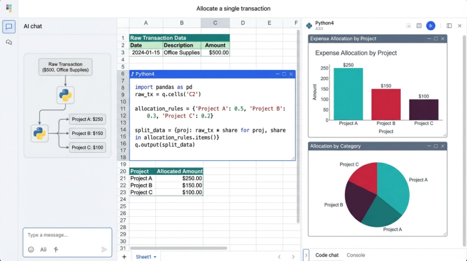The width and height of the screenshot is (467, 261).
Task: Click the Date column header cell
Action: (x=146, y=45)
